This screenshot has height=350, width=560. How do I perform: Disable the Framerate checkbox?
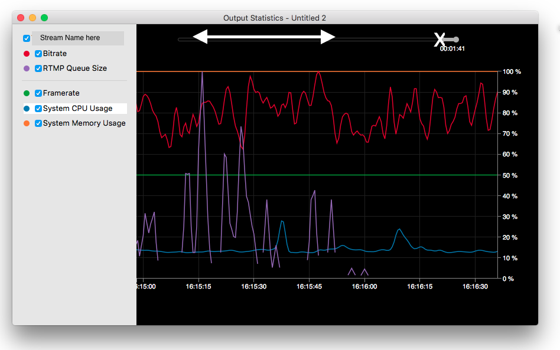38,93
